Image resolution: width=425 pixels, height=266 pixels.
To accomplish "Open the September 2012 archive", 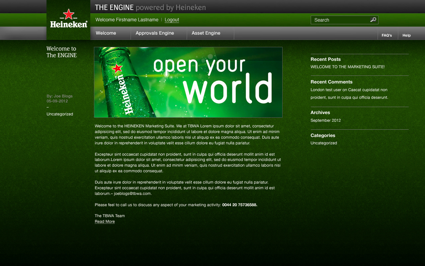I will click(x=326, y=120).
